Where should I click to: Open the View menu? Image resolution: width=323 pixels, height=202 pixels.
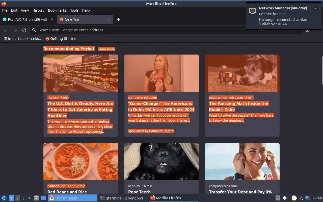click(25, 10)
